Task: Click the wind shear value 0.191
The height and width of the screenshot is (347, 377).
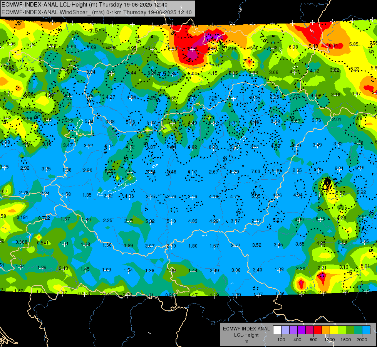Action: tap(22, 217)
